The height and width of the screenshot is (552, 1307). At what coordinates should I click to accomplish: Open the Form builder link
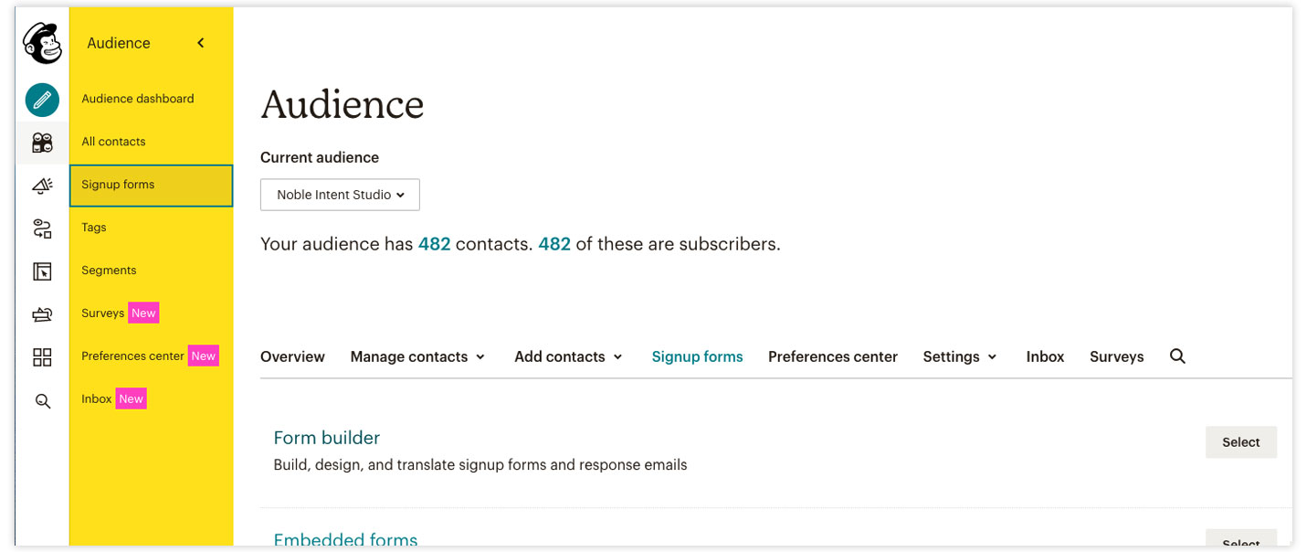coord(326,438)
